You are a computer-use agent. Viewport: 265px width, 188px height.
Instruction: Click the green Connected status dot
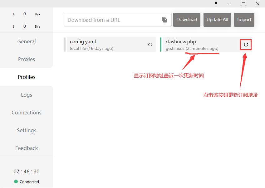(x=16, y=181)
